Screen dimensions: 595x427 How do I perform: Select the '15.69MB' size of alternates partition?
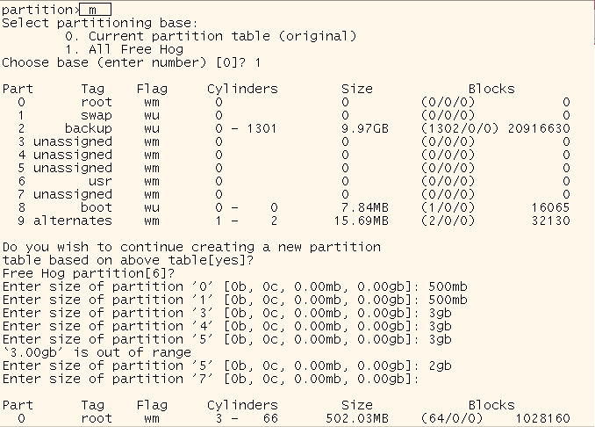[361, 221]
